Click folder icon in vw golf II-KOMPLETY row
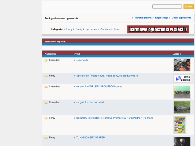Screen dimensions: 195x146 click(46, 87)
